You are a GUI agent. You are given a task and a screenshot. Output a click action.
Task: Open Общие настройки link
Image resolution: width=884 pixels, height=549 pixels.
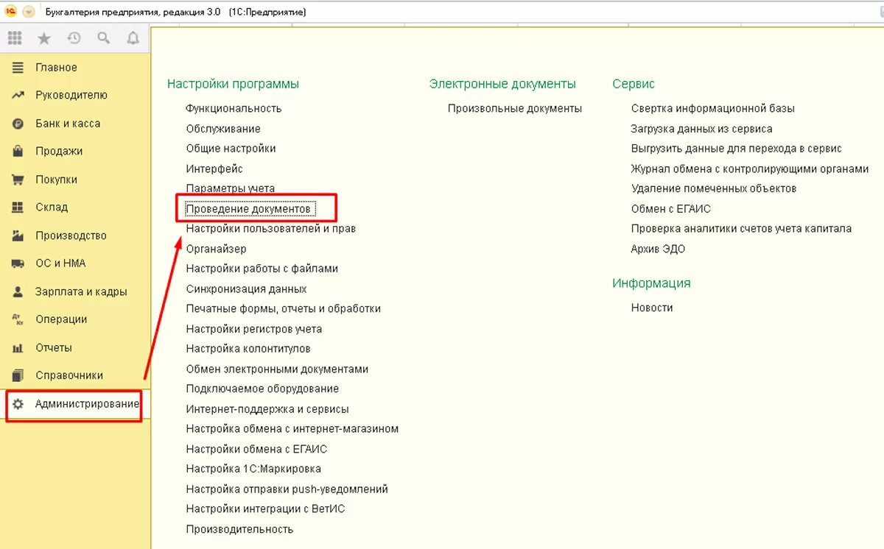(x=231, y=149)
